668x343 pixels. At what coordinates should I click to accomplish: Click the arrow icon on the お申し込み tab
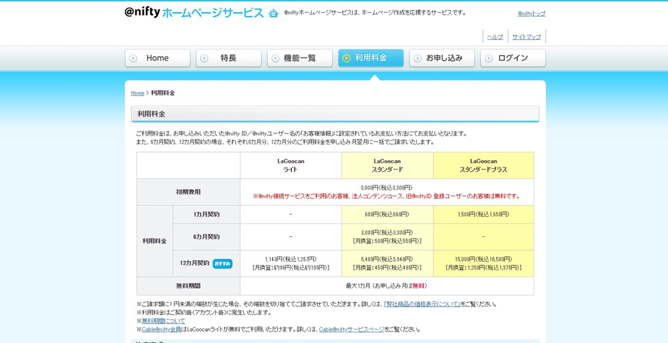[x=418, y=58]
